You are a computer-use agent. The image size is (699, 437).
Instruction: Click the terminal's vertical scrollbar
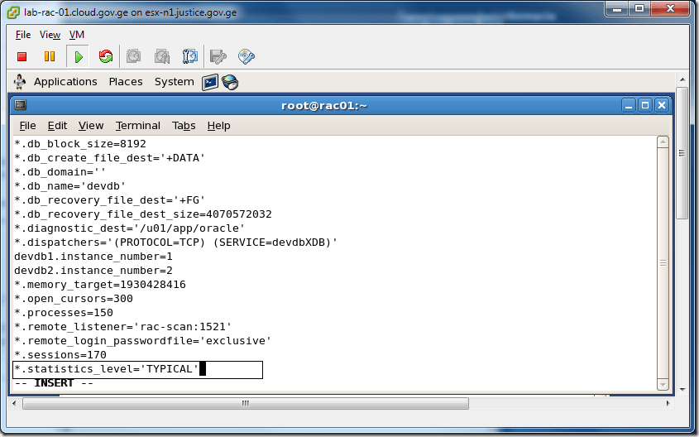[x=662, y=262]
